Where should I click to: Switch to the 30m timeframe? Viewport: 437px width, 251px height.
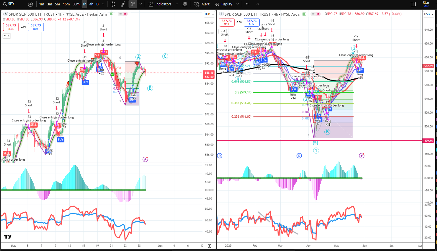[x=76, y=4]
